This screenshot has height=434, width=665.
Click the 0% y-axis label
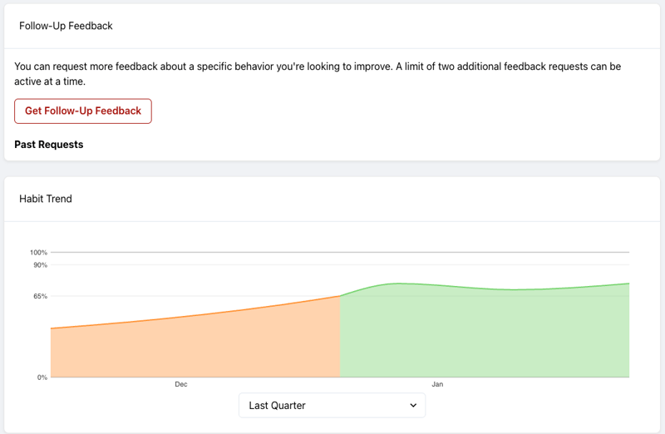(x=42, y=377)
